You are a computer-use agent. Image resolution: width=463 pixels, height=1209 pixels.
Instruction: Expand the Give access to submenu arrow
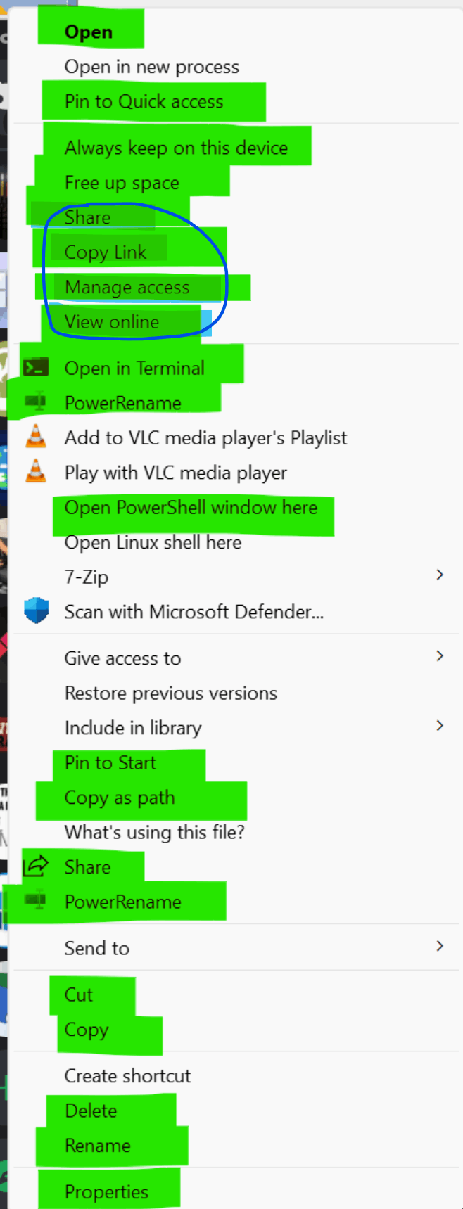(x=440, y=656)
